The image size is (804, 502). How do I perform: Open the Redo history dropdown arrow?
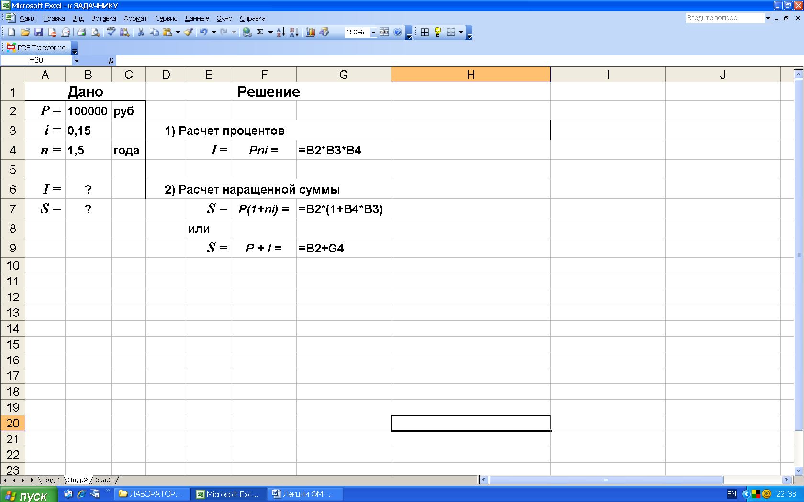coord(234,32)
